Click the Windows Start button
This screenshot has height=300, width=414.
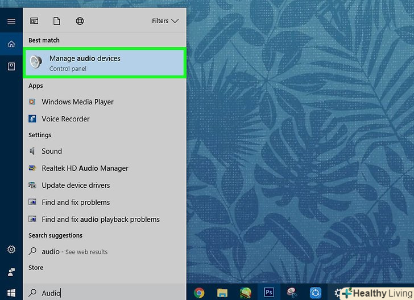click(11, 293)
